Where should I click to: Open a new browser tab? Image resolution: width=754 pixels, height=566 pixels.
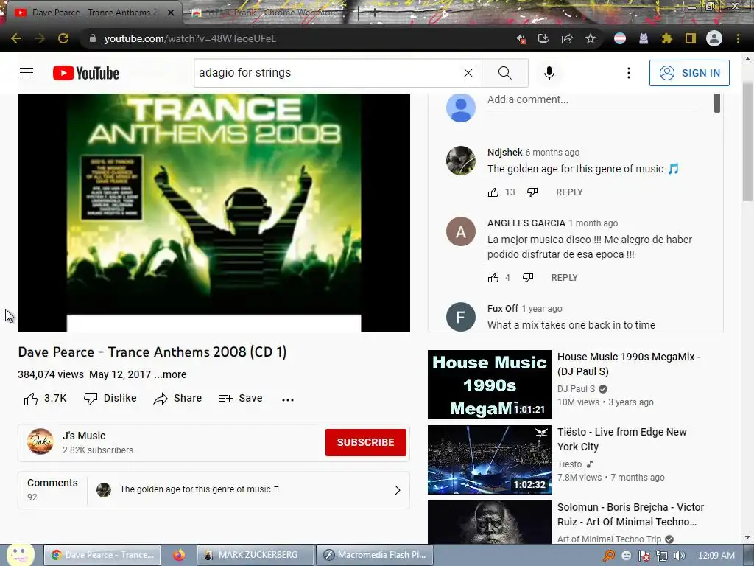tap(375, 13)
